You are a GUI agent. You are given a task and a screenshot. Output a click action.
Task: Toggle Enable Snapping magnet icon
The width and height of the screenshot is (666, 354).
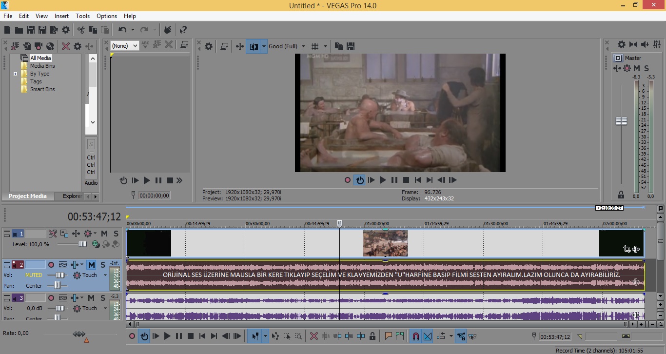point(415,336)
